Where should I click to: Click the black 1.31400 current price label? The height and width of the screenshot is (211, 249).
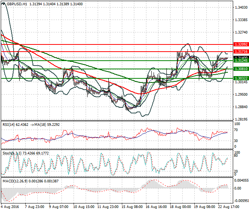click(241, 57)
